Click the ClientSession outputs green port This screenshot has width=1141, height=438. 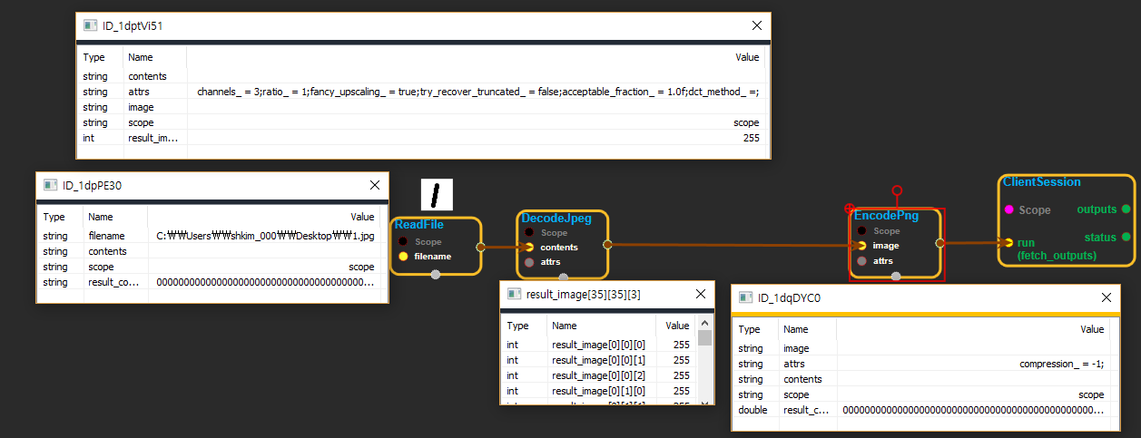[1126, 209]
